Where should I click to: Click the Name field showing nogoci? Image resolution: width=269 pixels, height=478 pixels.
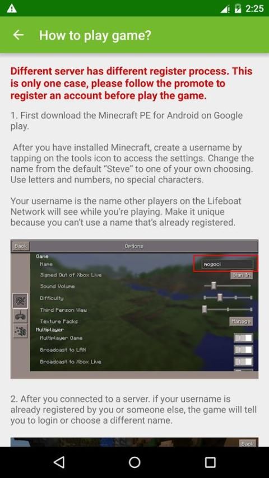click(x=227, y=264)
